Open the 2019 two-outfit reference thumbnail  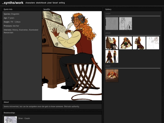(112, 56)
